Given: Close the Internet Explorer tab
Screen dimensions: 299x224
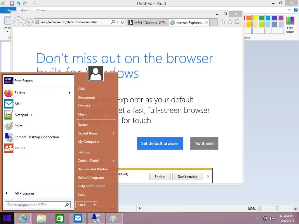Looking at the screenshot, I should tap(206, 22).
